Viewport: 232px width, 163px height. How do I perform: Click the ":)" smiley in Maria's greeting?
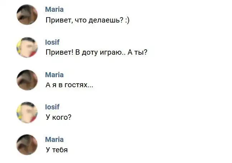pyautogui.click(x=127, y=20)
